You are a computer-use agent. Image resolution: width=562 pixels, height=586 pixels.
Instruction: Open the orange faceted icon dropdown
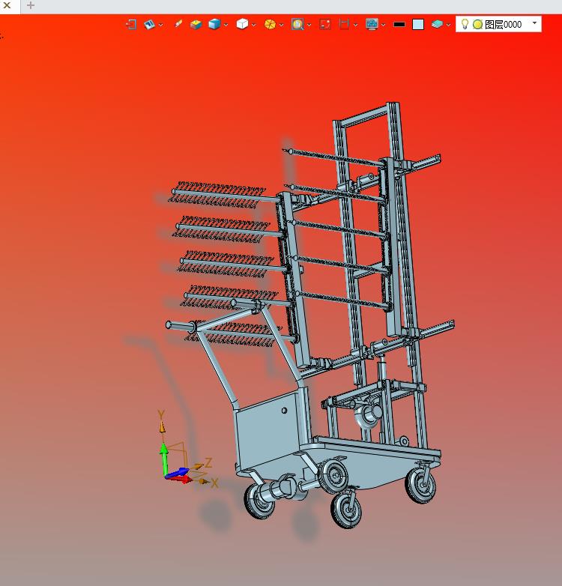pyautogui.click(x=281, y=25)
